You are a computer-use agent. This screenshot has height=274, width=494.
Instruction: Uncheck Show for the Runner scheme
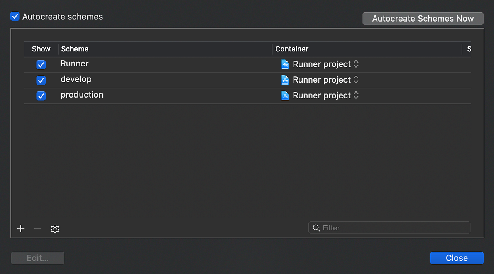pyautogui.click(x=41, y=64)
